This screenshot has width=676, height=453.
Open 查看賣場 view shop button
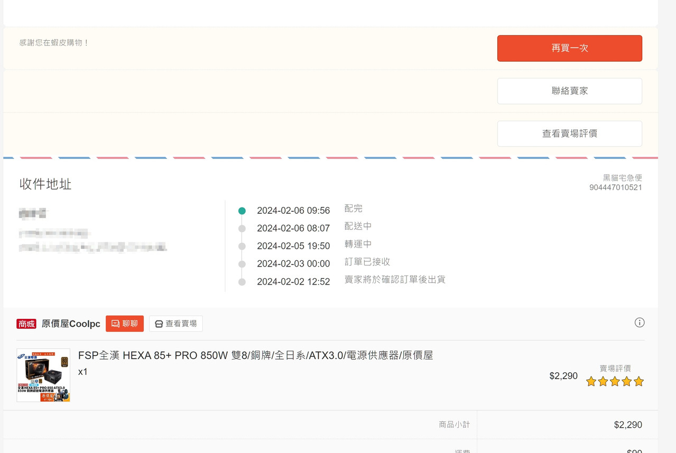(176, 324)
